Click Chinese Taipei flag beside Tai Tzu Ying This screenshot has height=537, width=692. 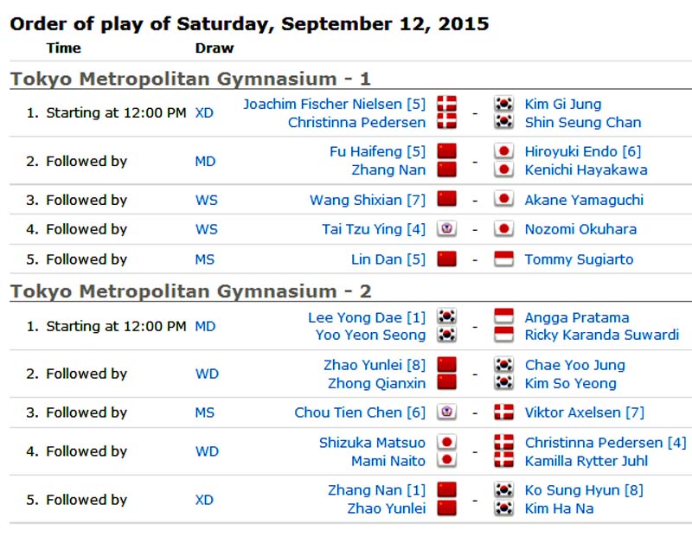point(446,229)
